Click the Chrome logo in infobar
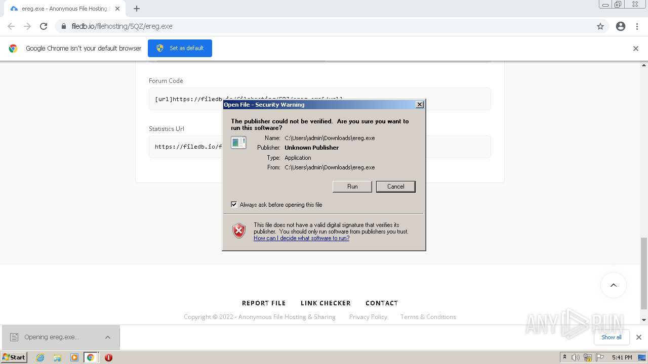The image size is (648, 364). click(x=13, y=49)
